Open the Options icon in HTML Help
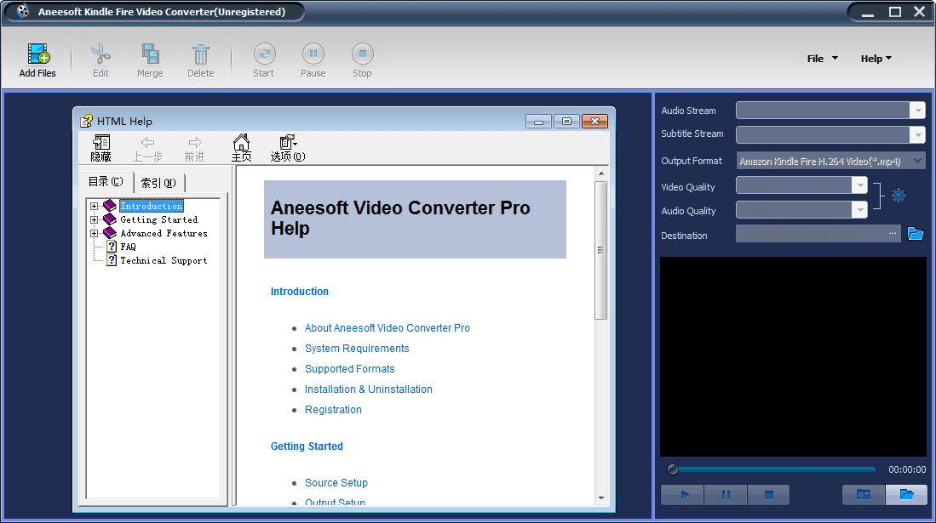This screenshot has width=936, height=523. [x=288, y=143]
